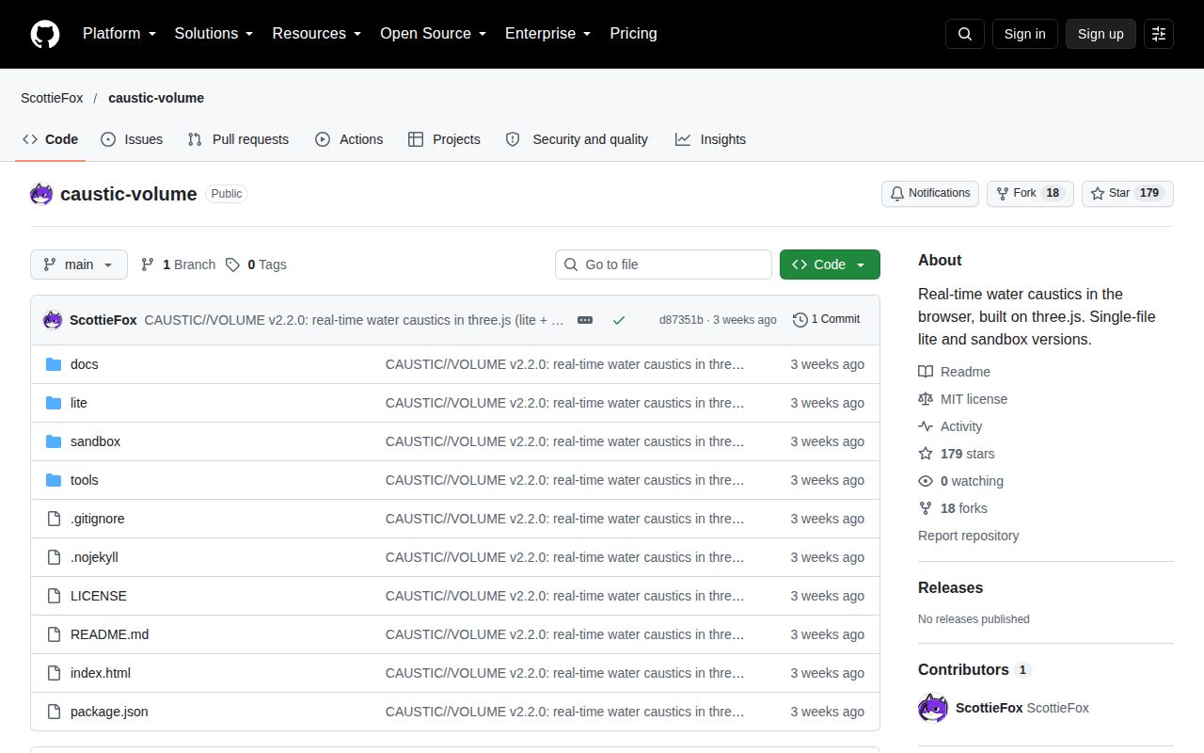Switch to the Insights tab
This screenshot has height=753, width=1204.
click(710, 139)
